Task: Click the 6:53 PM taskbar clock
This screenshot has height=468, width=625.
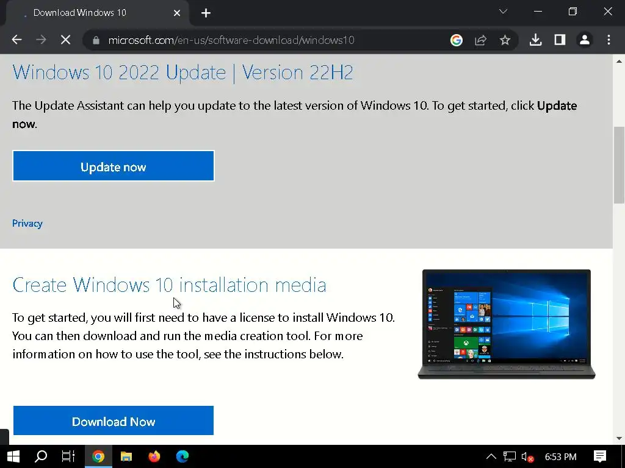Action: (560, 457)
